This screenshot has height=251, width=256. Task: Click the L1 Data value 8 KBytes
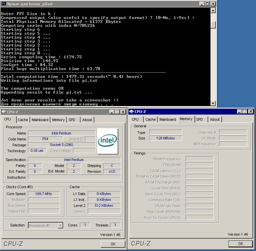coord(104,194)
